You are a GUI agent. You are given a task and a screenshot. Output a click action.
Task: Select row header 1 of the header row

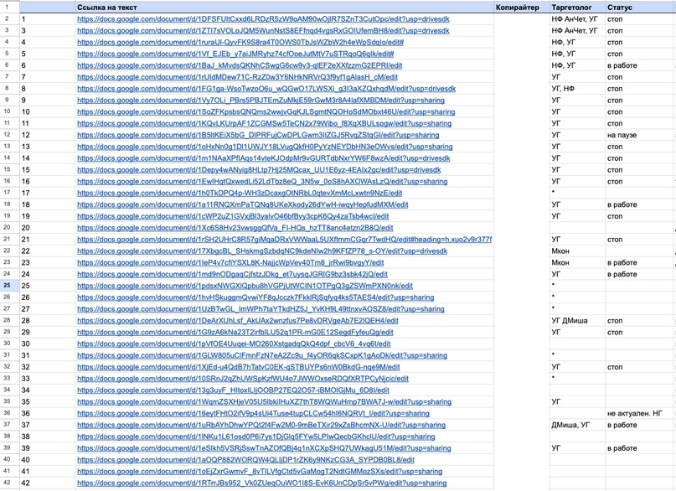click(8, 7)
